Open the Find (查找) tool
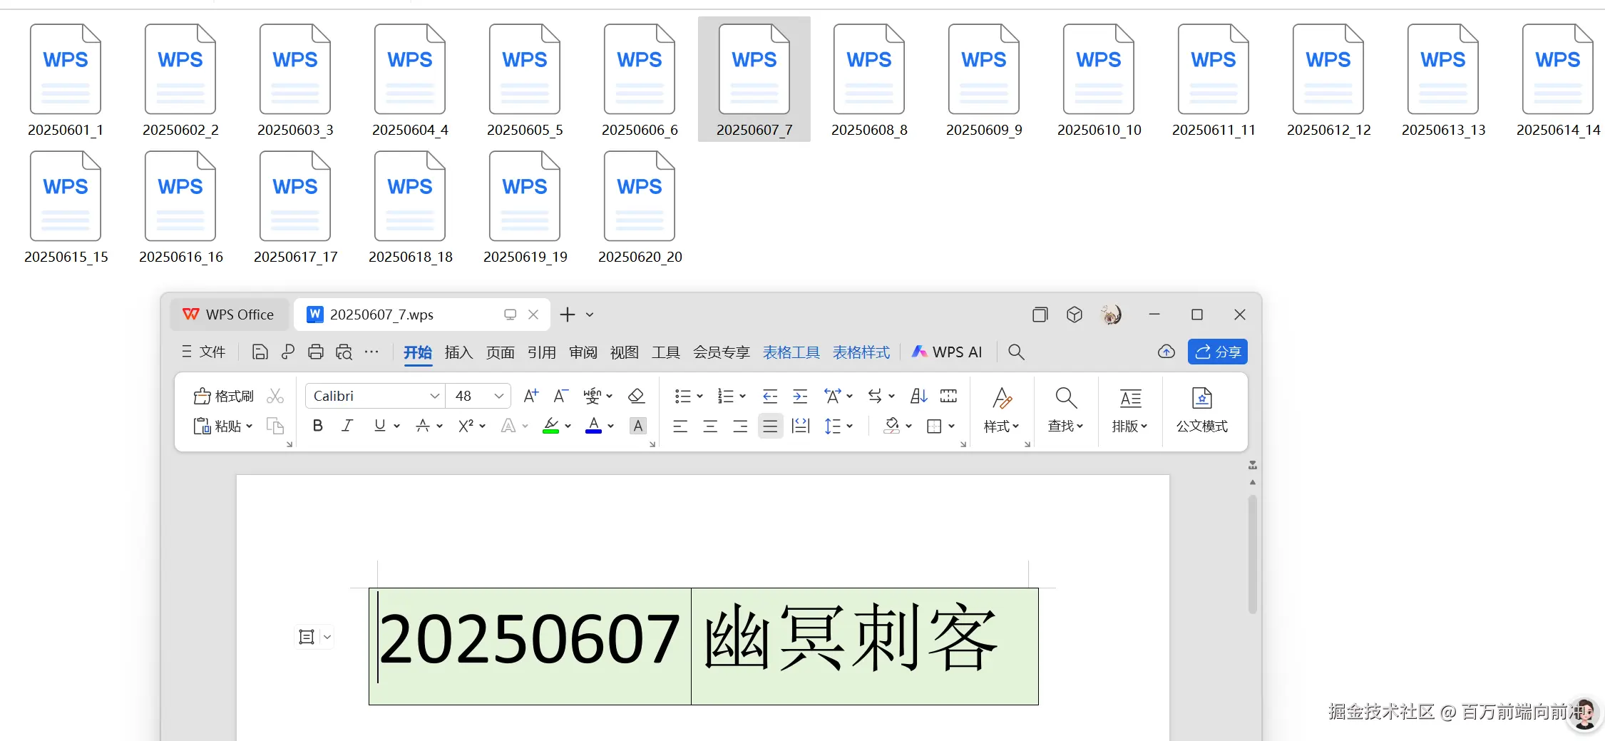Viewport: 1605px width, 741px height. 1066,409
